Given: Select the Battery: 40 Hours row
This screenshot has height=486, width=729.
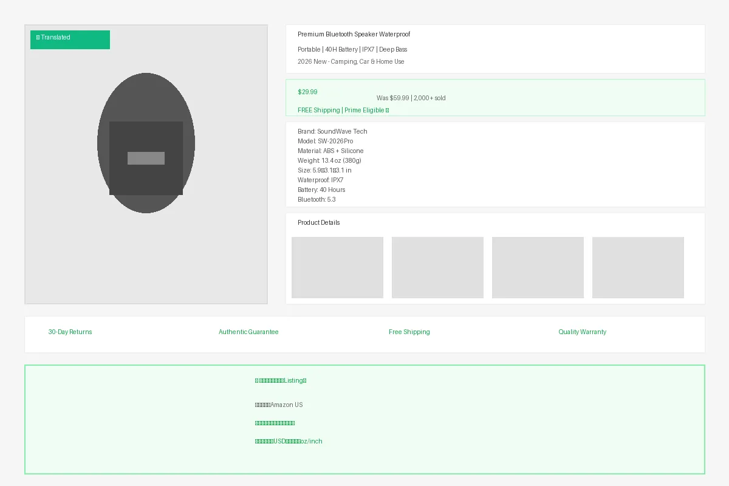Looking at the screenshot, I should tap(321, 190).
